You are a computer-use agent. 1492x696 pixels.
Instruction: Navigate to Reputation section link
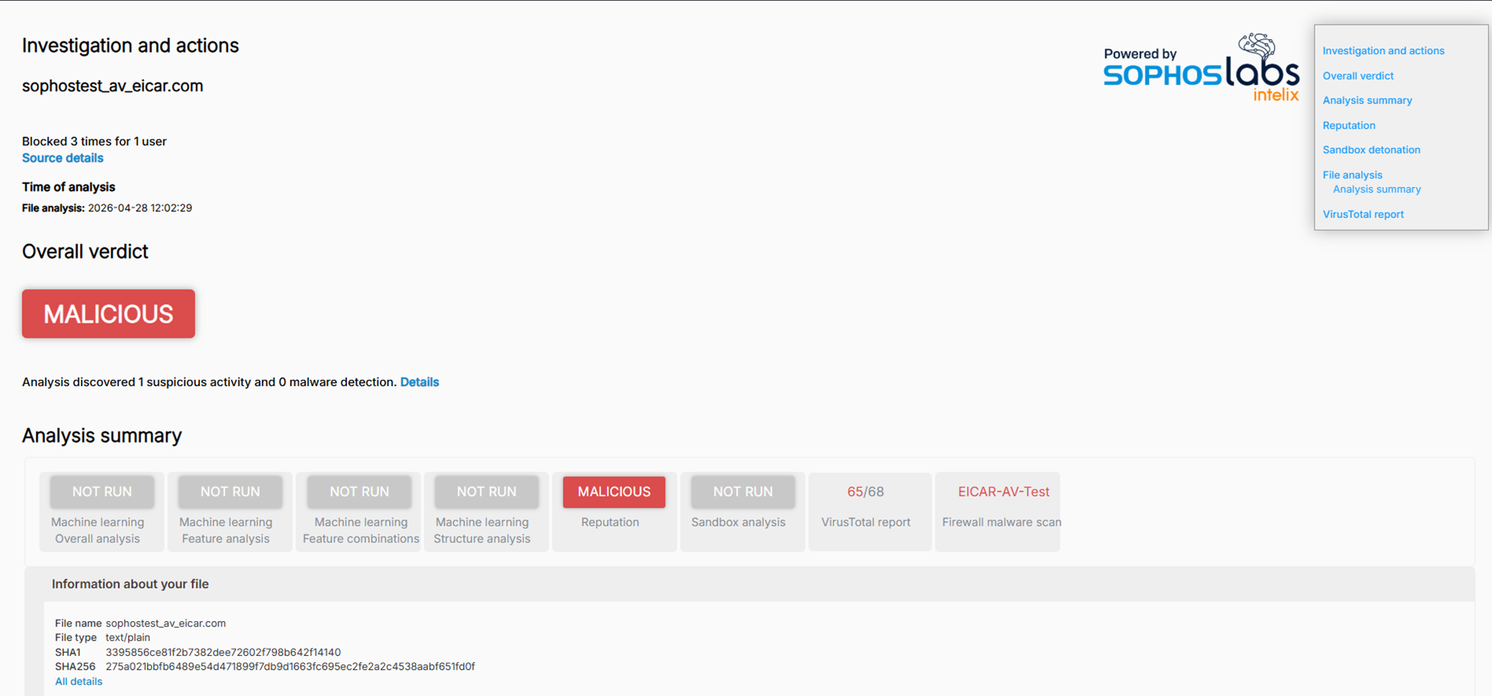[x=1349, y=126]
